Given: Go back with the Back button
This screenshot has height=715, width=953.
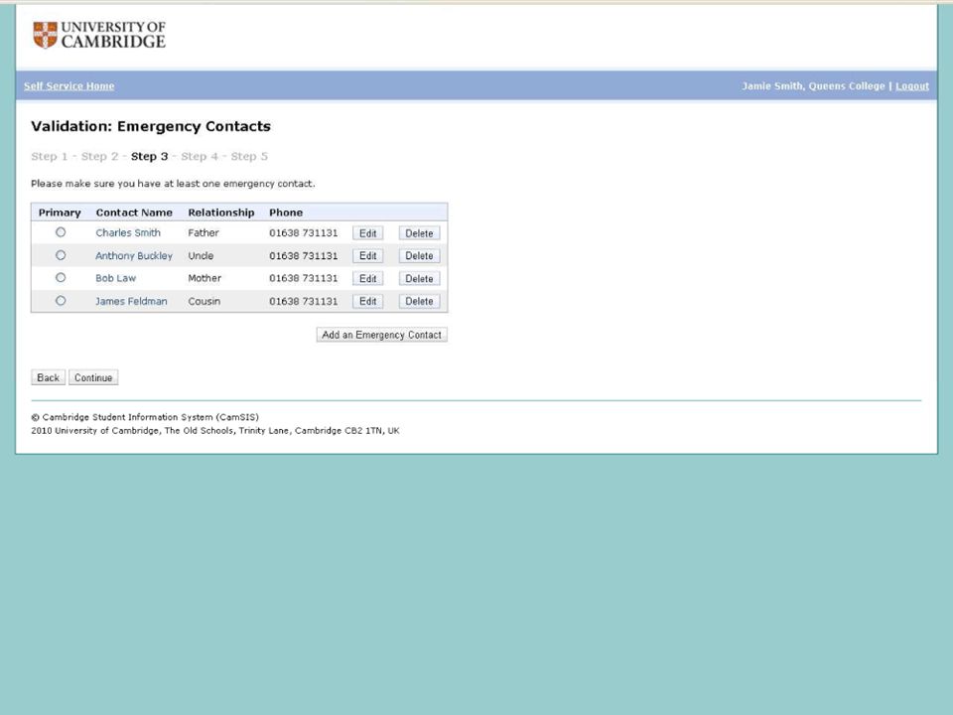Looking at the screenshot, I should (48, 377).
